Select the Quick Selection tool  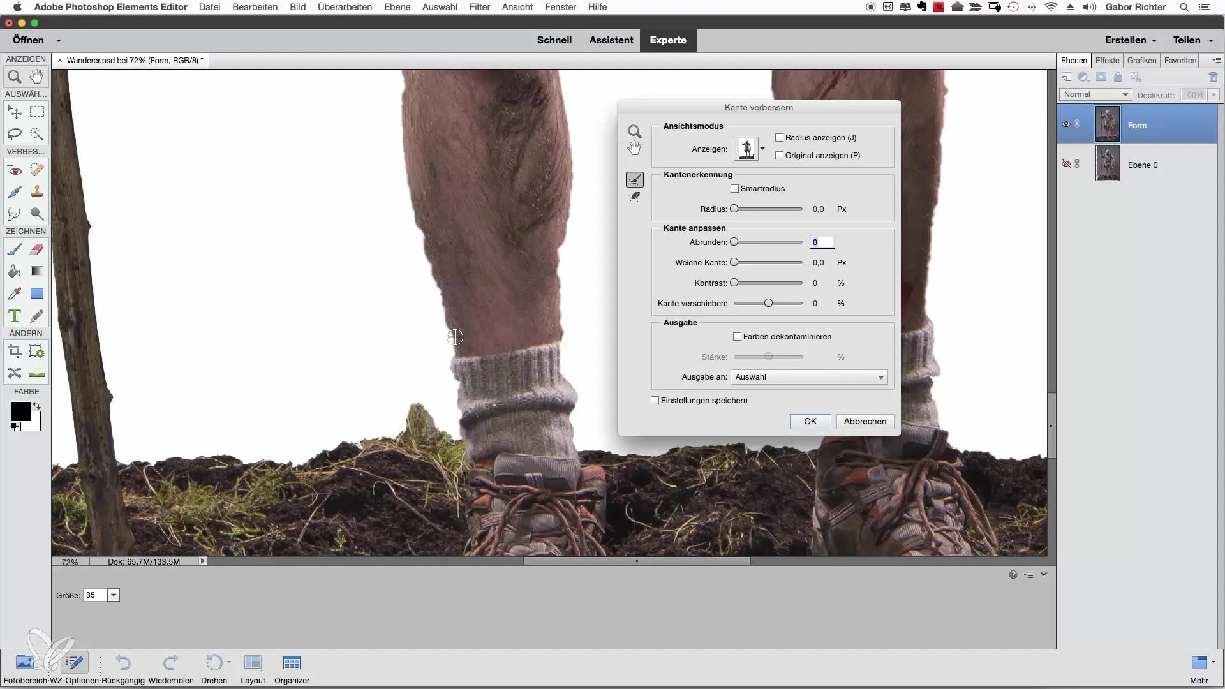pos(37,134)
